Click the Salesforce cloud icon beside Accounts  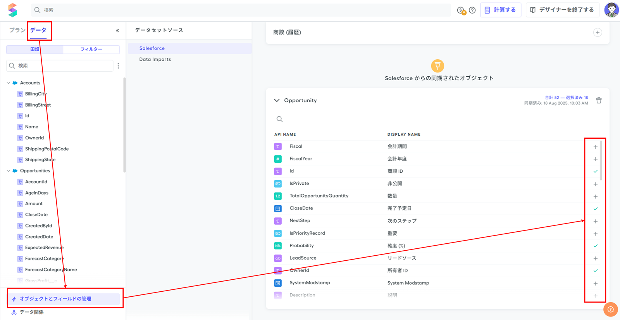15,83
